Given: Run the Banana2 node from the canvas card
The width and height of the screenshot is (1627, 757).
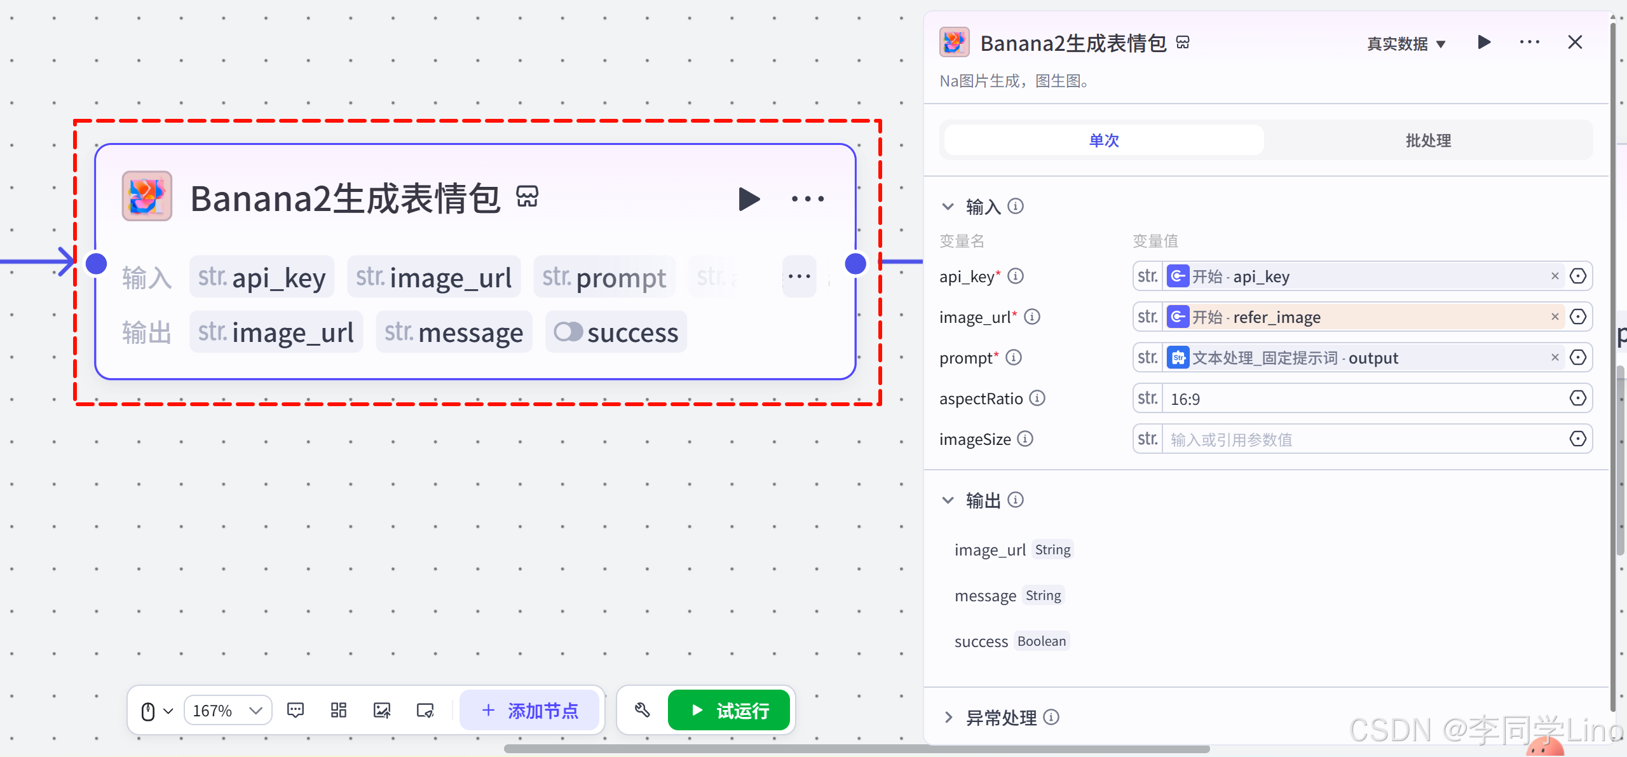Looking at the screenshot, I should (x=749, y=199).
